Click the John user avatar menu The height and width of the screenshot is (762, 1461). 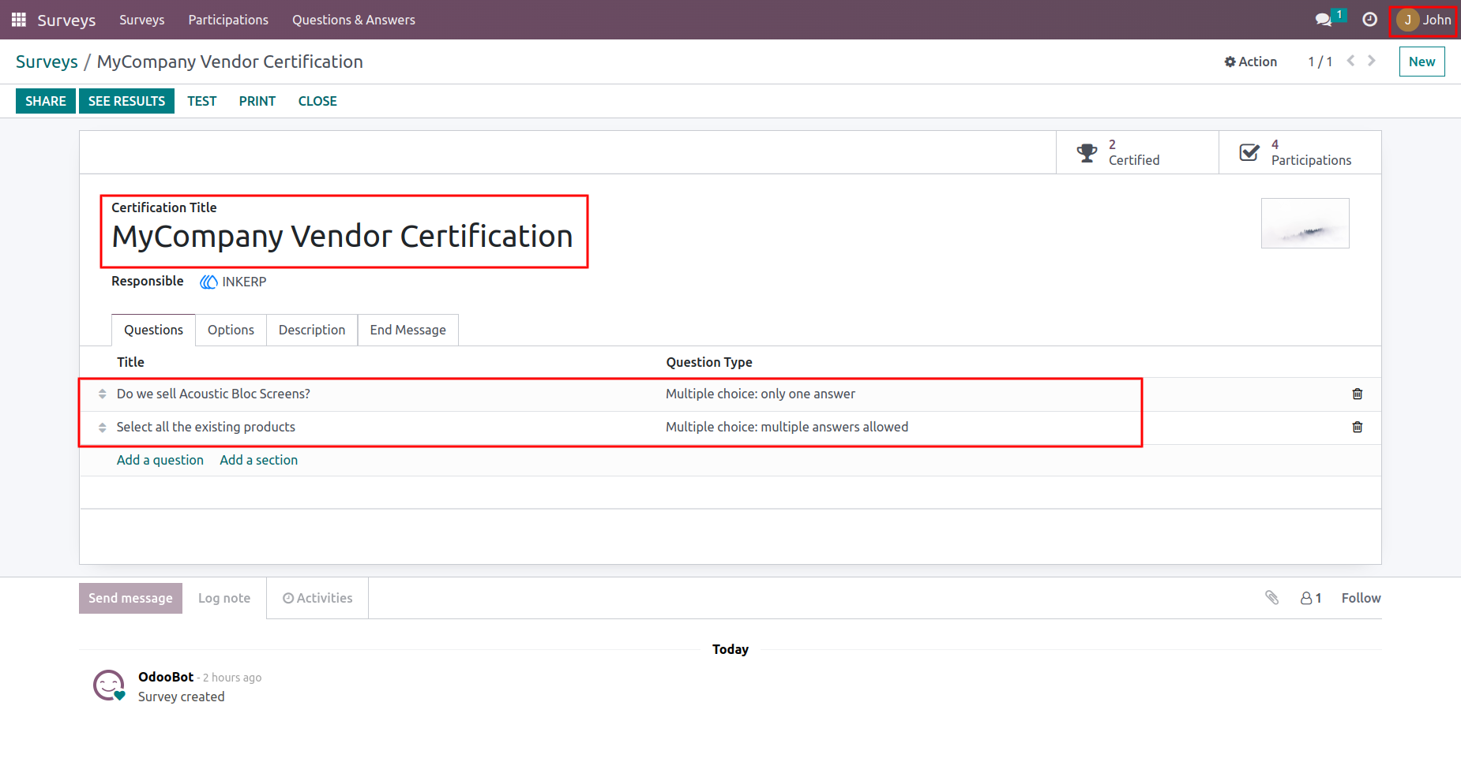tap(1423, 20)
